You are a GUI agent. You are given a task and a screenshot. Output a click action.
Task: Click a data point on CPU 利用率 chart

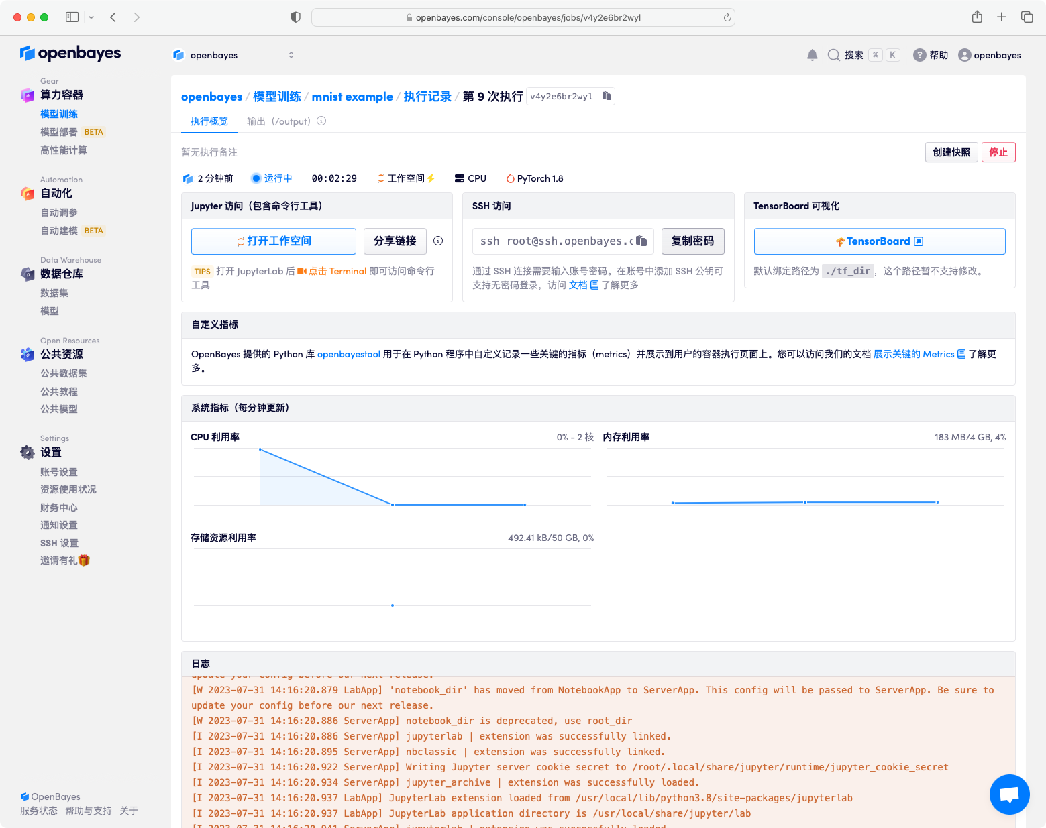coord(393,504)
